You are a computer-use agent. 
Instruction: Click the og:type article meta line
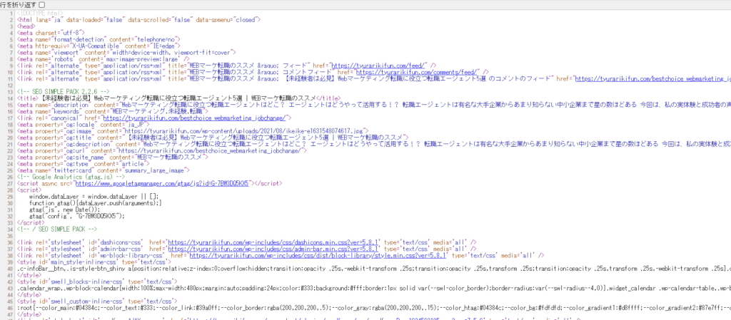click(x=86, y=164)
